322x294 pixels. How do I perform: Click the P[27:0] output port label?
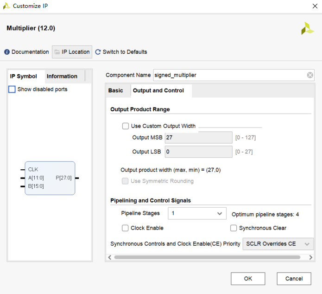(x=63, y=178)
